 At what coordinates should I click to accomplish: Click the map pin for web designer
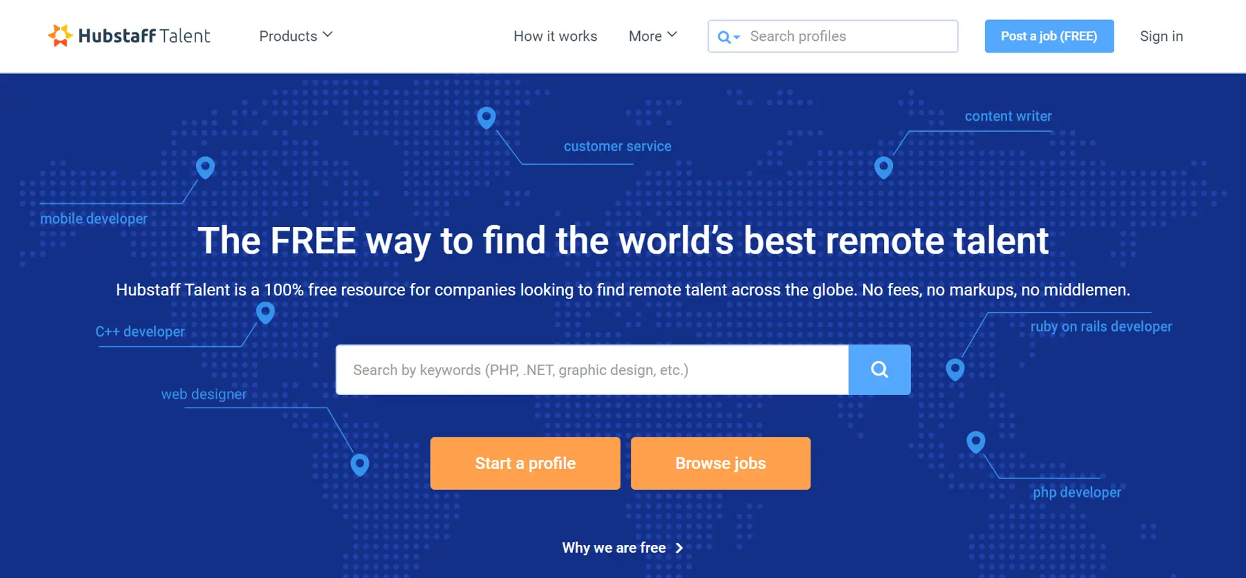pyautogui.click(x=360, y=464)
